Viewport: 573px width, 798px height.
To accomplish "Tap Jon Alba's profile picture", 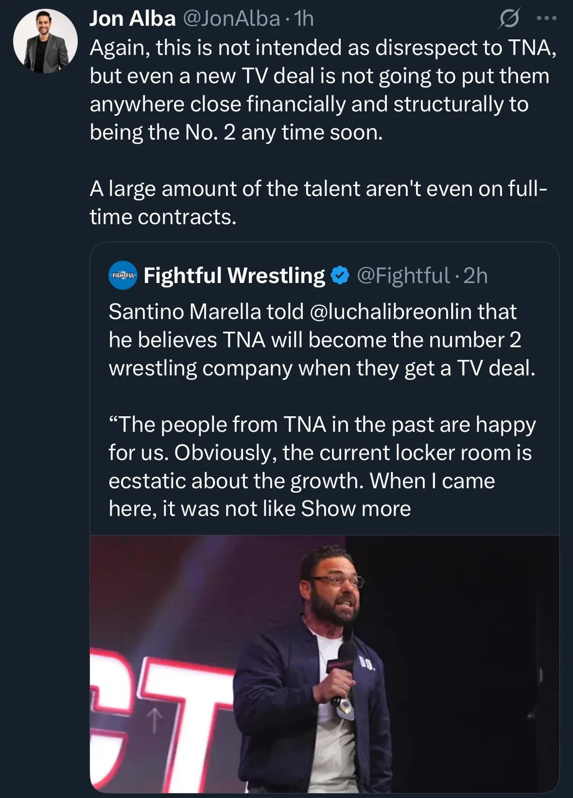I will 45,41.
